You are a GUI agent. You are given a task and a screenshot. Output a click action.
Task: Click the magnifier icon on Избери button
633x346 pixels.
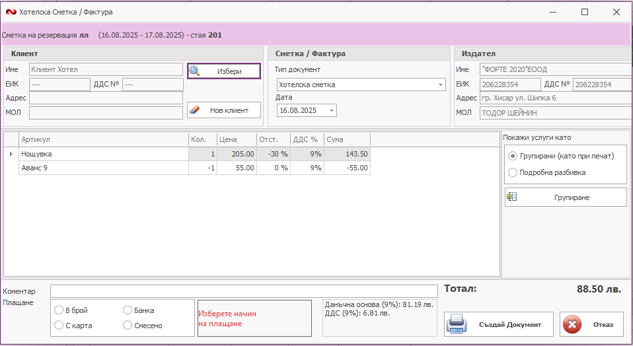tap(195, 71)
